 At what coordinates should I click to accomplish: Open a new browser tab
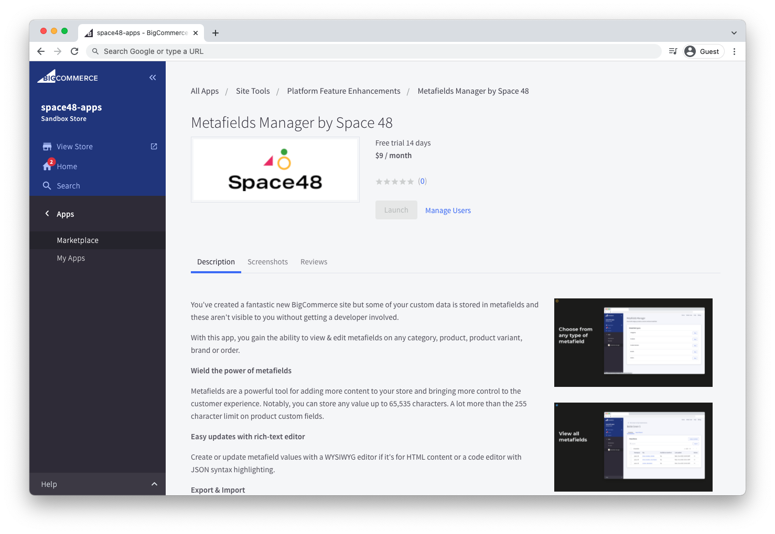pos(216,33)
